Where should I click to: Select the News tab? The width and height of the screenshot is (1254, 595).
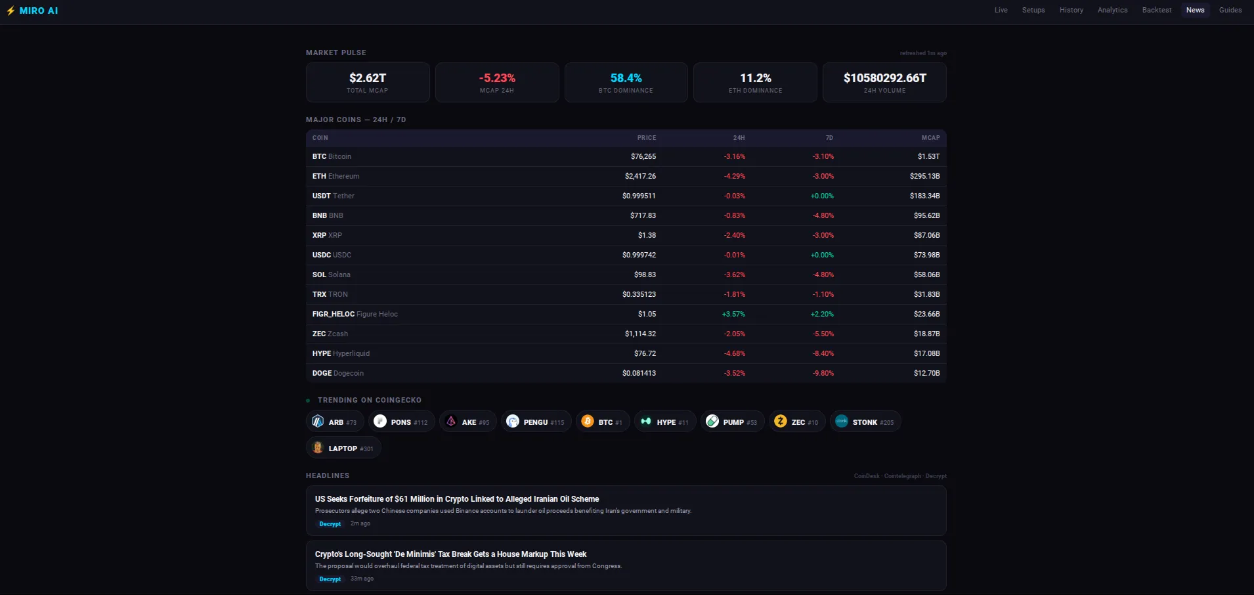point(1195,11)
